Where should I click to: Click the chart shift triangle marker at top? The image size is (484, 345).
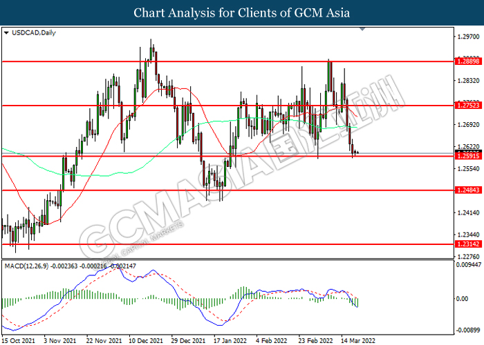(x=362, y=29)
